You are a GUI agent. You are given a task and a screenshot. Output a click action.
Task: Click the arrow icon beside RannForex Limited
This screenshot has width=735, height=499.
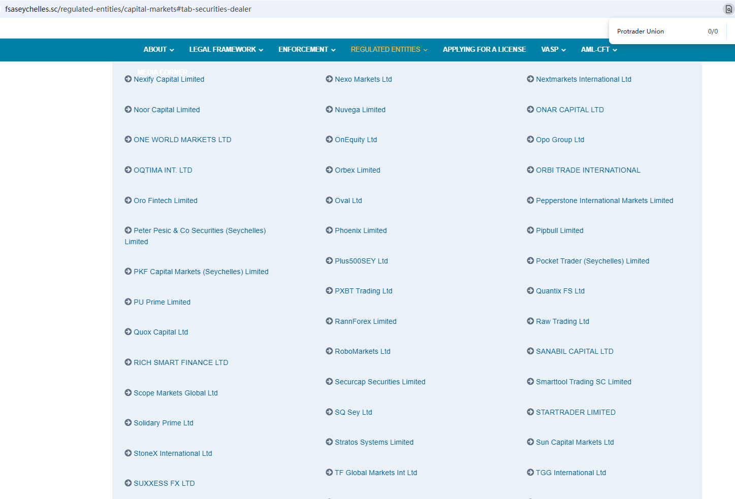click(x=329, y=321)
